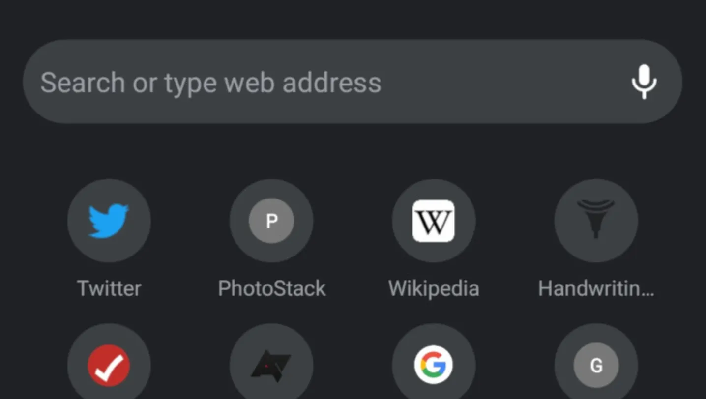Viewport: 706px width, 399px height.
Task: Open the PhotoStack letter P icon
Action: (x=271, y=221)
